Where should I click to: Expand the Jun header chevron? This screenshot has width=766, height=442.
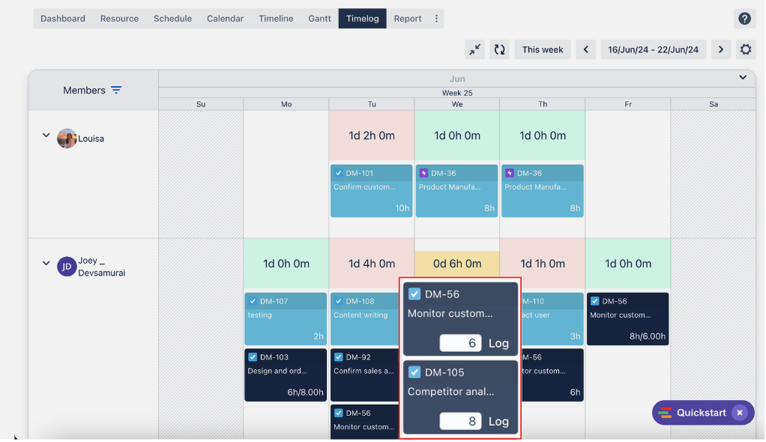[743, 77]
